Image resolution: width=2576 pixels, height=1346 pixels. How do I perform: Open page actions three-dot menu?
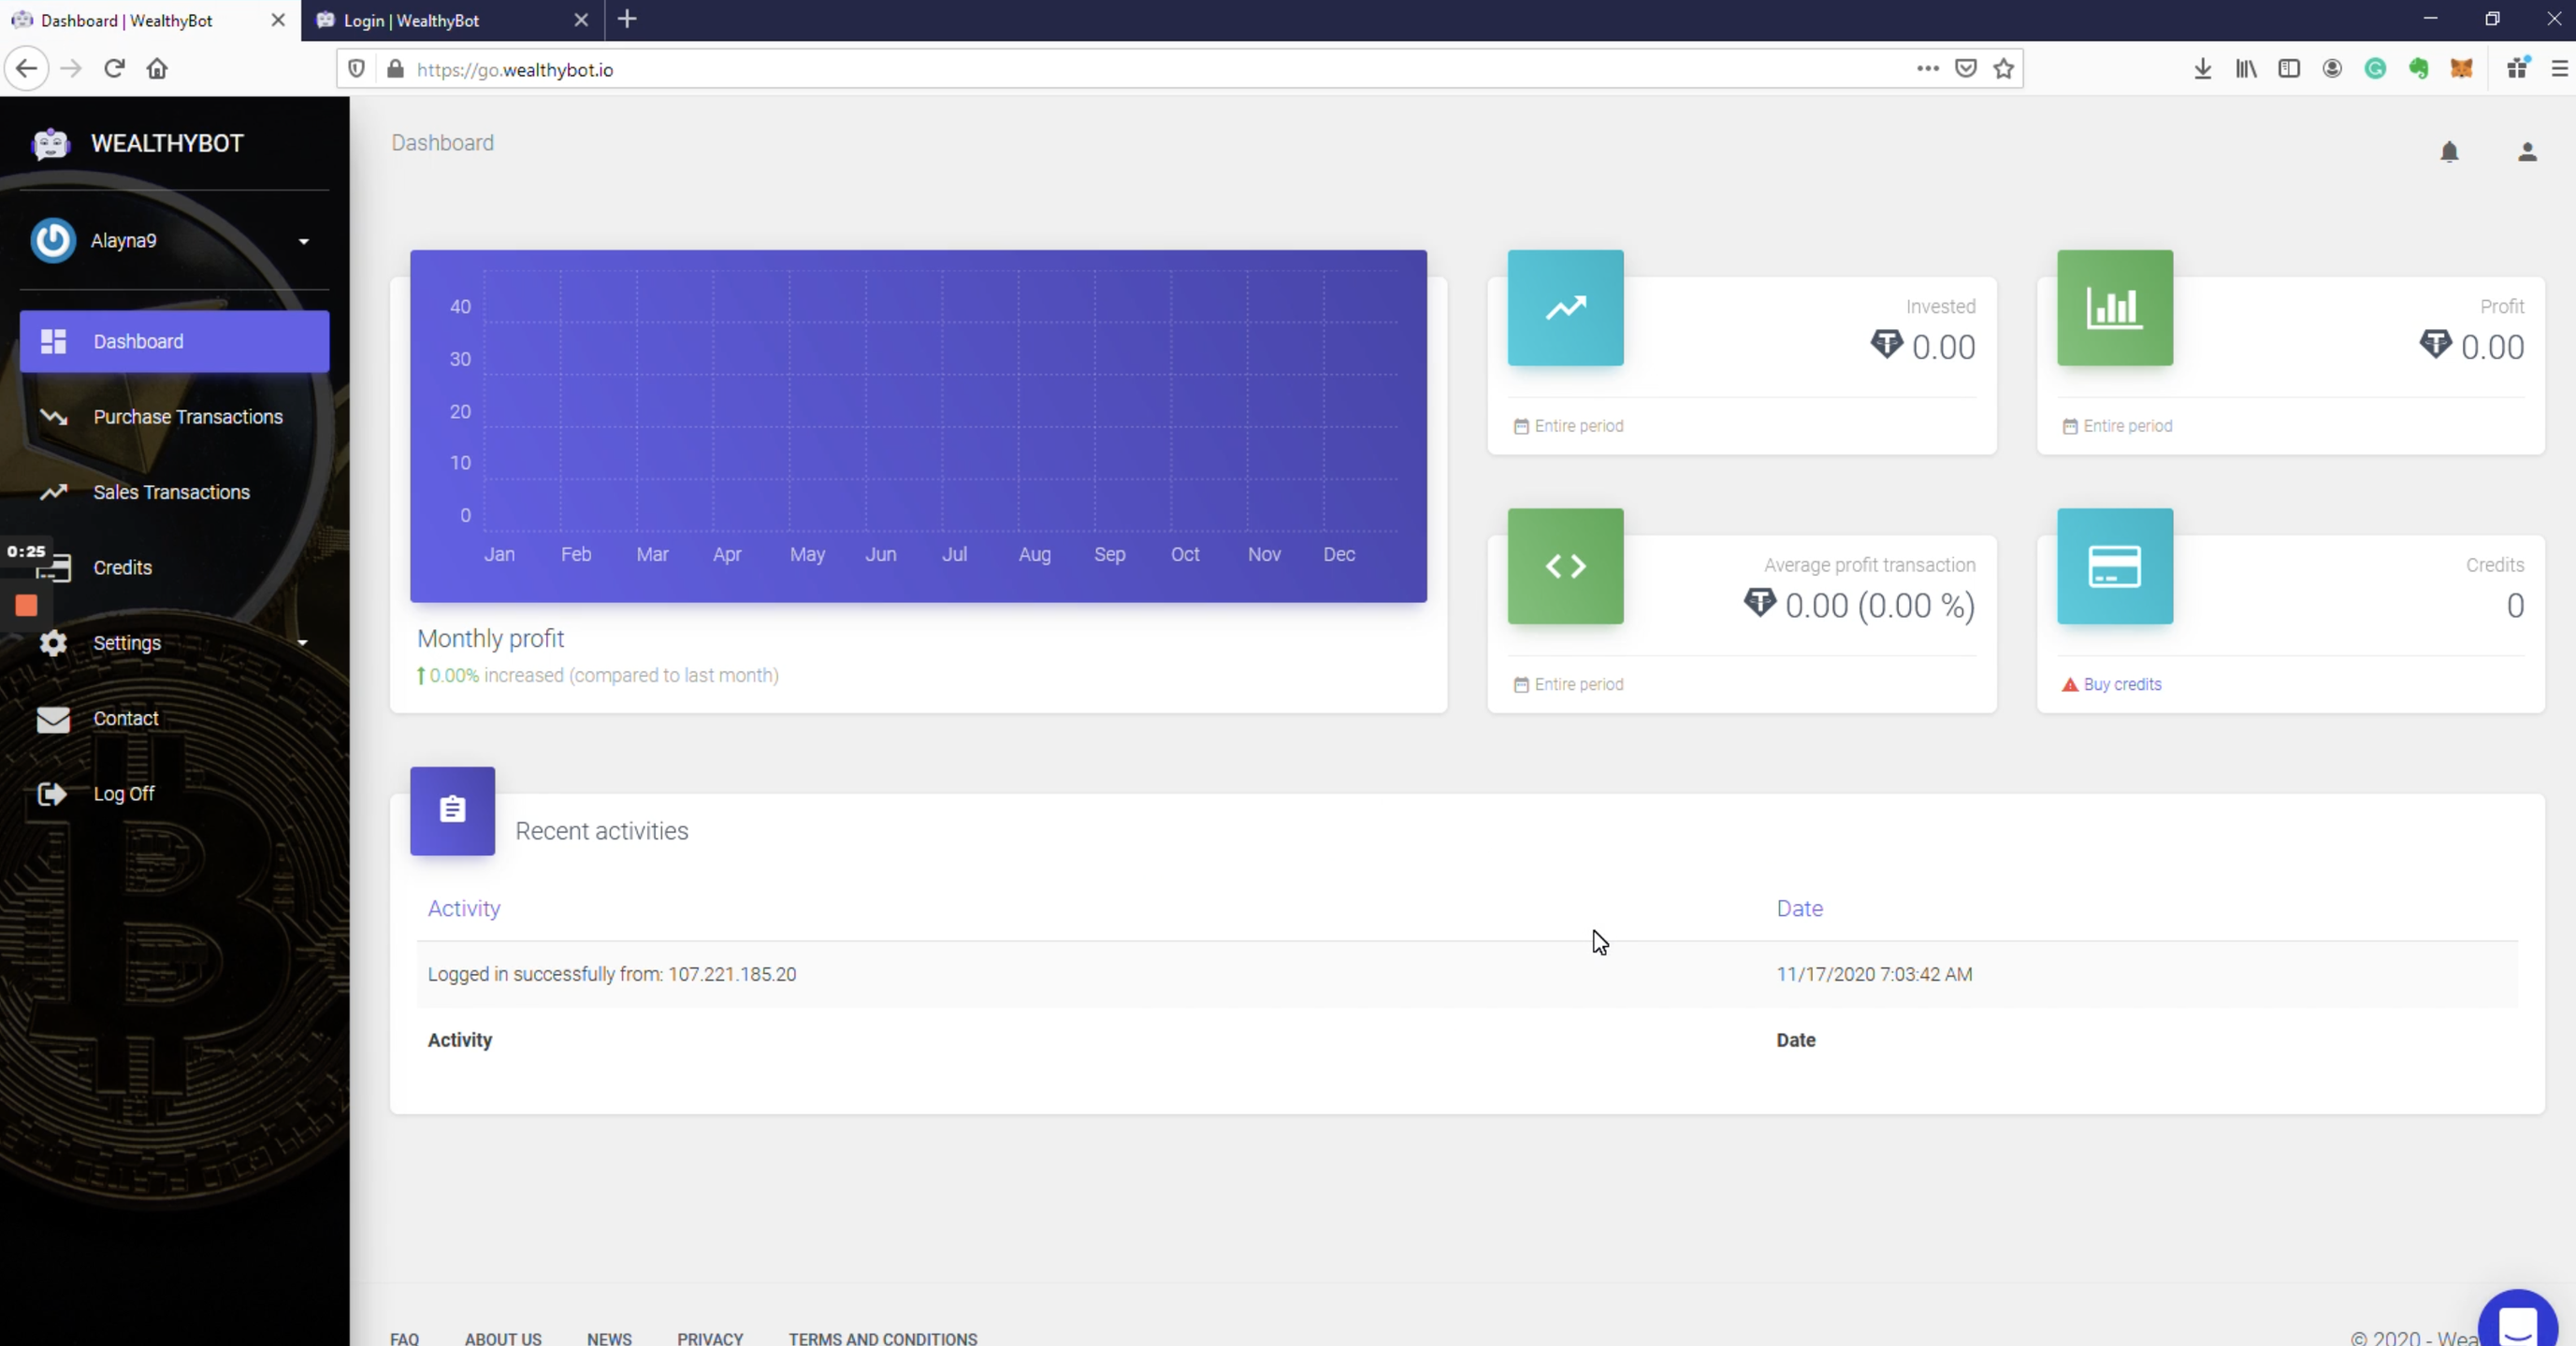(x=1927, y=69)
